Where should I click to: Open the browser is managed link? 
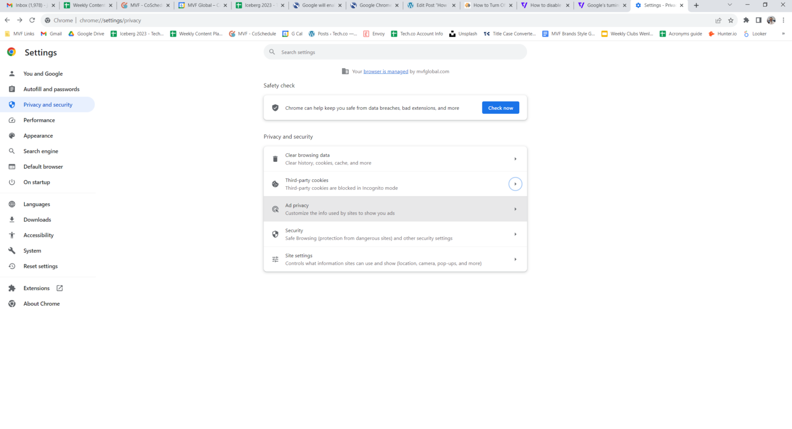386,71
